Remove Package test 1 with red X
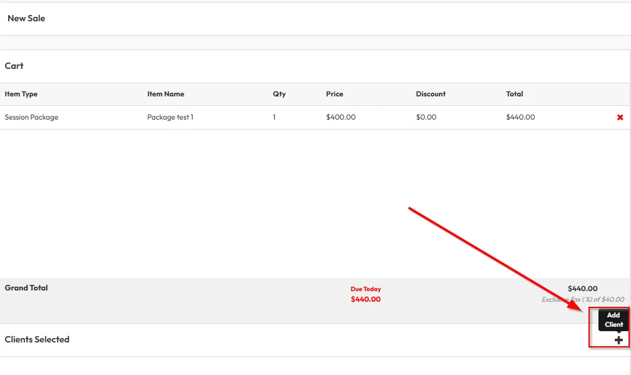Image resolution: width=631 pixels, height=375 pixels. 620,118
